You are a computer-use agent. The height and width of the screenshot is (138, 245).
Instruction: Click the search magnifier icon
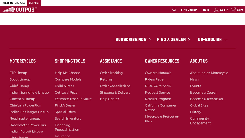click(174, 10)
